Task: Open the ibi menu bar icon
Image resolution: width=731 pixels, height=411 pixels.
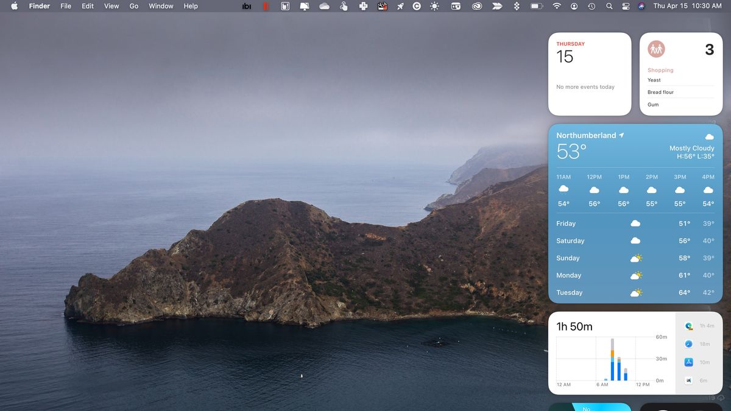Action: coord(246,6)
